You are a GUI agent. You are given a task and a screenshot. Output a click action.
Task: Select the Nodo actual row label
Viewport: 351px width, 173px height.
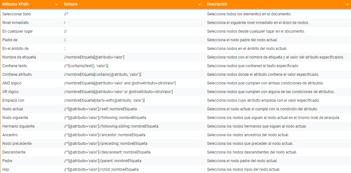coord(12,109)
